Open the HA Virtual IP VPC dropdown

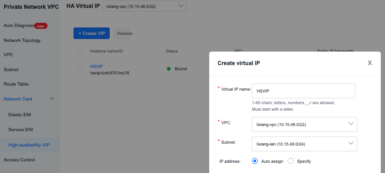(144, 6)
